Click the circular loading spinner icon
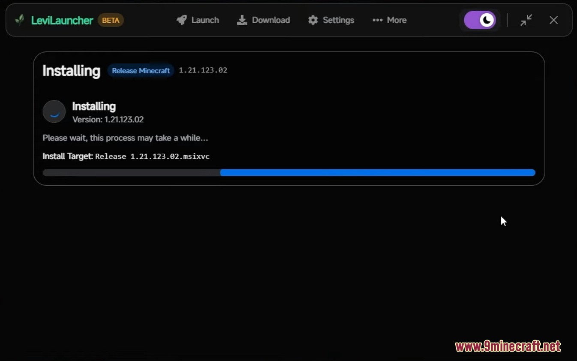 [x=54, y=111]
